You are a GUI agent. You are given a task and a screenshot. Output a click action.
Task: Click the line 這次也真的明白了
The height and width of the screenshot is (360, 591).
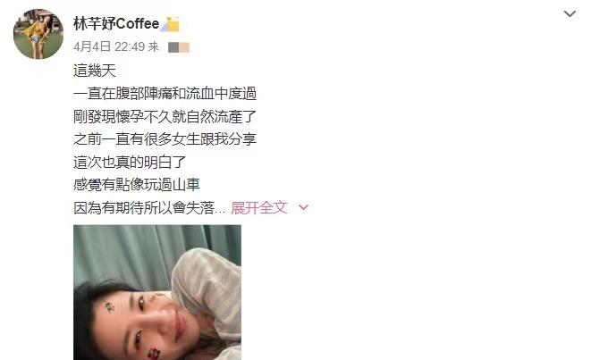[130, 163]
